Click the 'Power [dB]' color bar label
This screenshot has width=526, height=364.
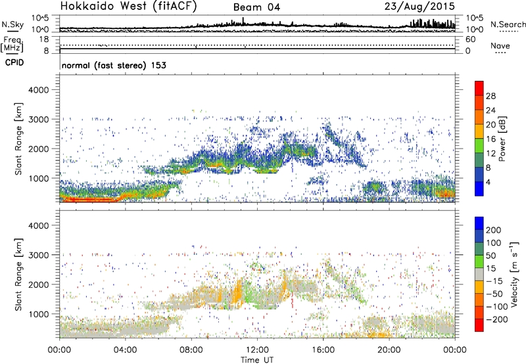pos(502,139)
